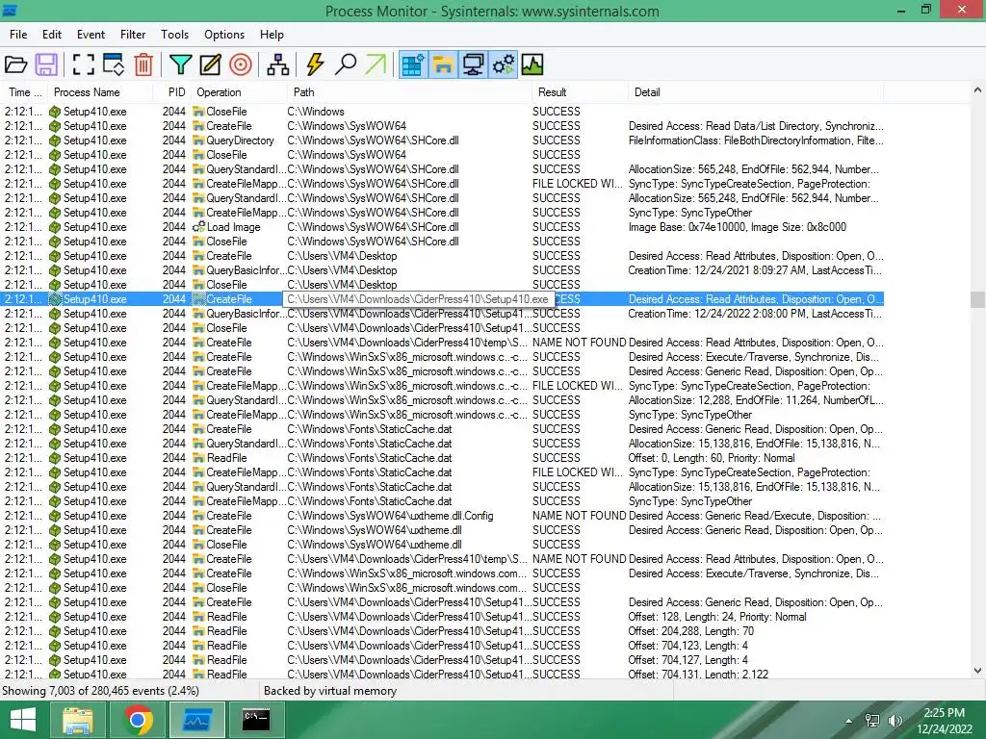The image size is (986, 739).
Task: Click the scrollbar down arrow
Action: [x=977, y=671]
